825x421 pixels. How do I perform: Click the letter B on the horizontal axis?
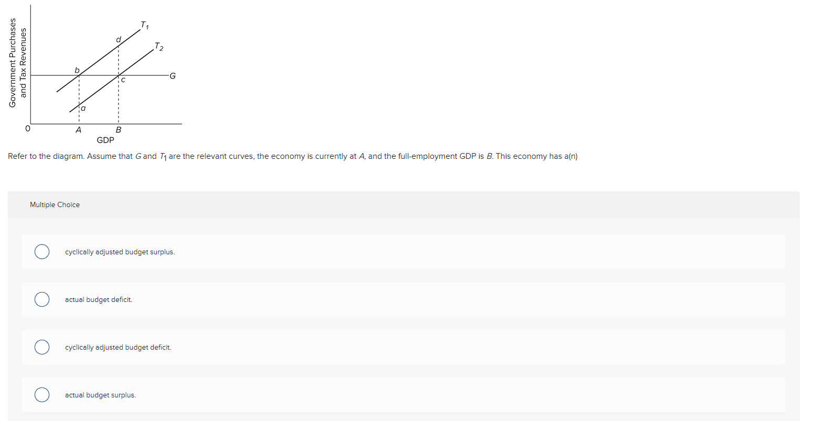119,130
